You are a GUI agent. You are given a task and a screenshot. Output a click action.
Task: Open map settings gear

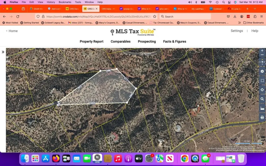pyautogui.click(x=262, y=71)
